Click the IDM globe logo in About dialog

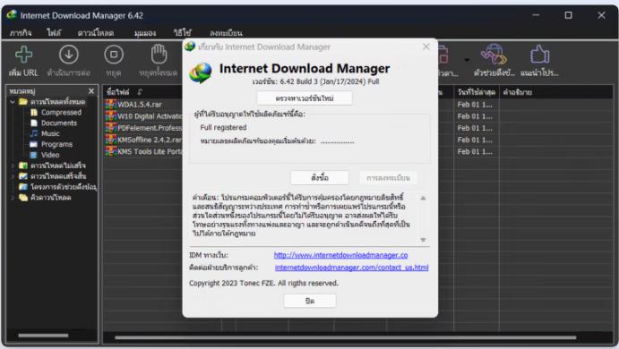coord(201,72)
